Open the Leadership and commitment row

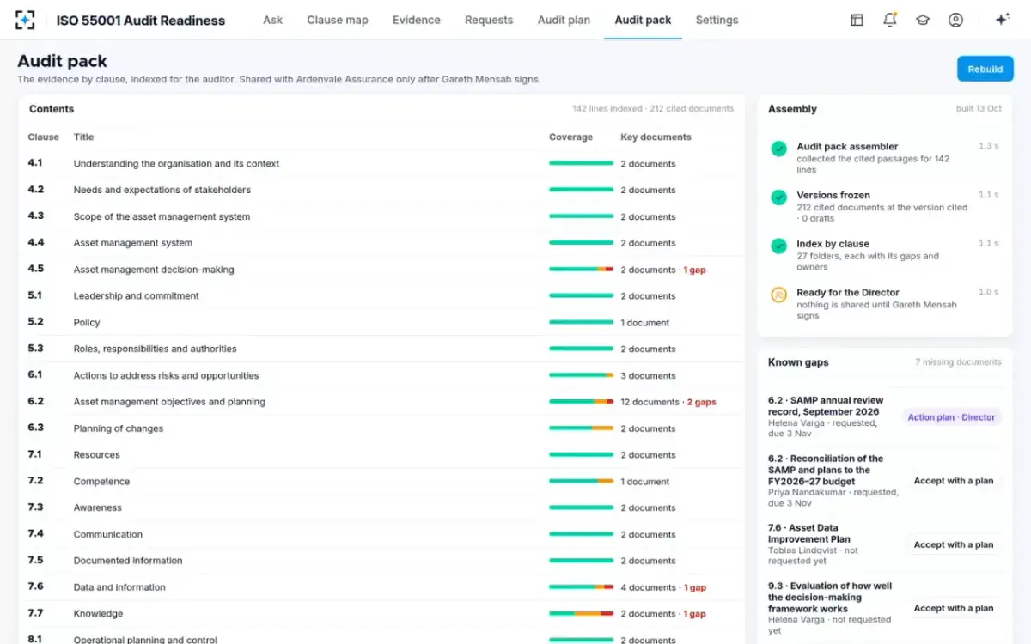(x=381, y=296)
